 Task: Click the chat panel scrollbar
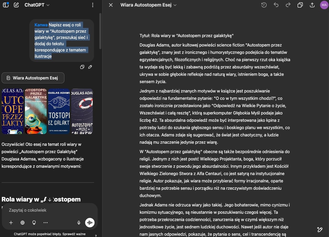(x=100, y=31)
